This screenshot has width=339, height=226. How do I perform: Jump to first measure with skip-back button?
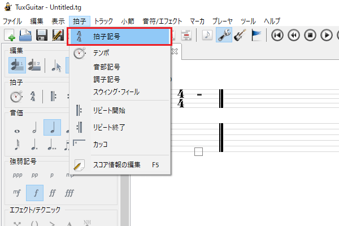(277, 36)
